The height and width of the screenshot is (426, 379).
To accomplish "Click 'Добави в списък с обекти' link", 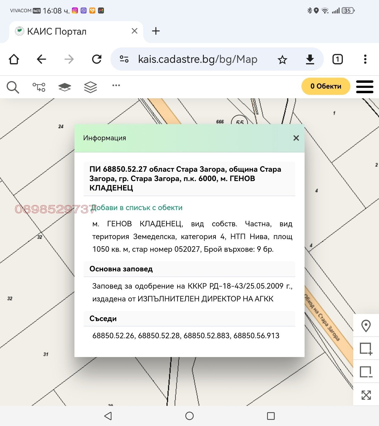I will (x=137, y=208).
